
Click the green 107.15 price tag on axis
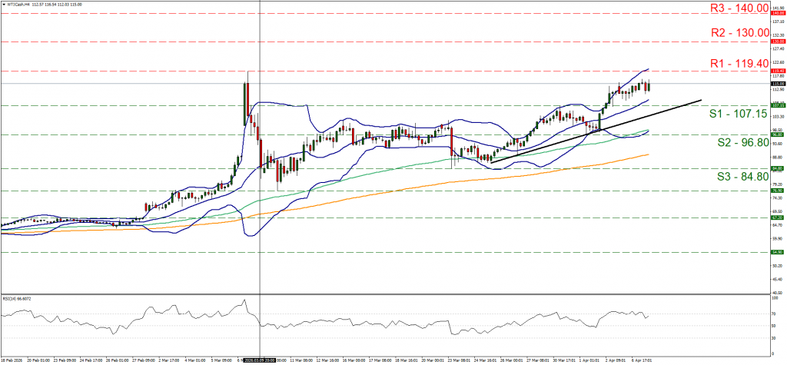click(x=778, y=105)
